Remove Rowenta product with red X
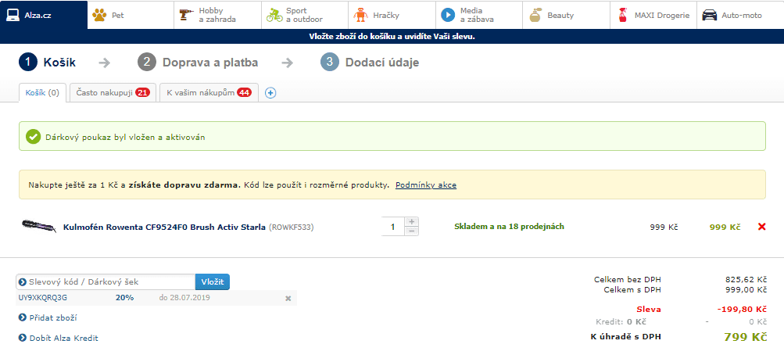This screenshot has height=362, width=784. 762,227
